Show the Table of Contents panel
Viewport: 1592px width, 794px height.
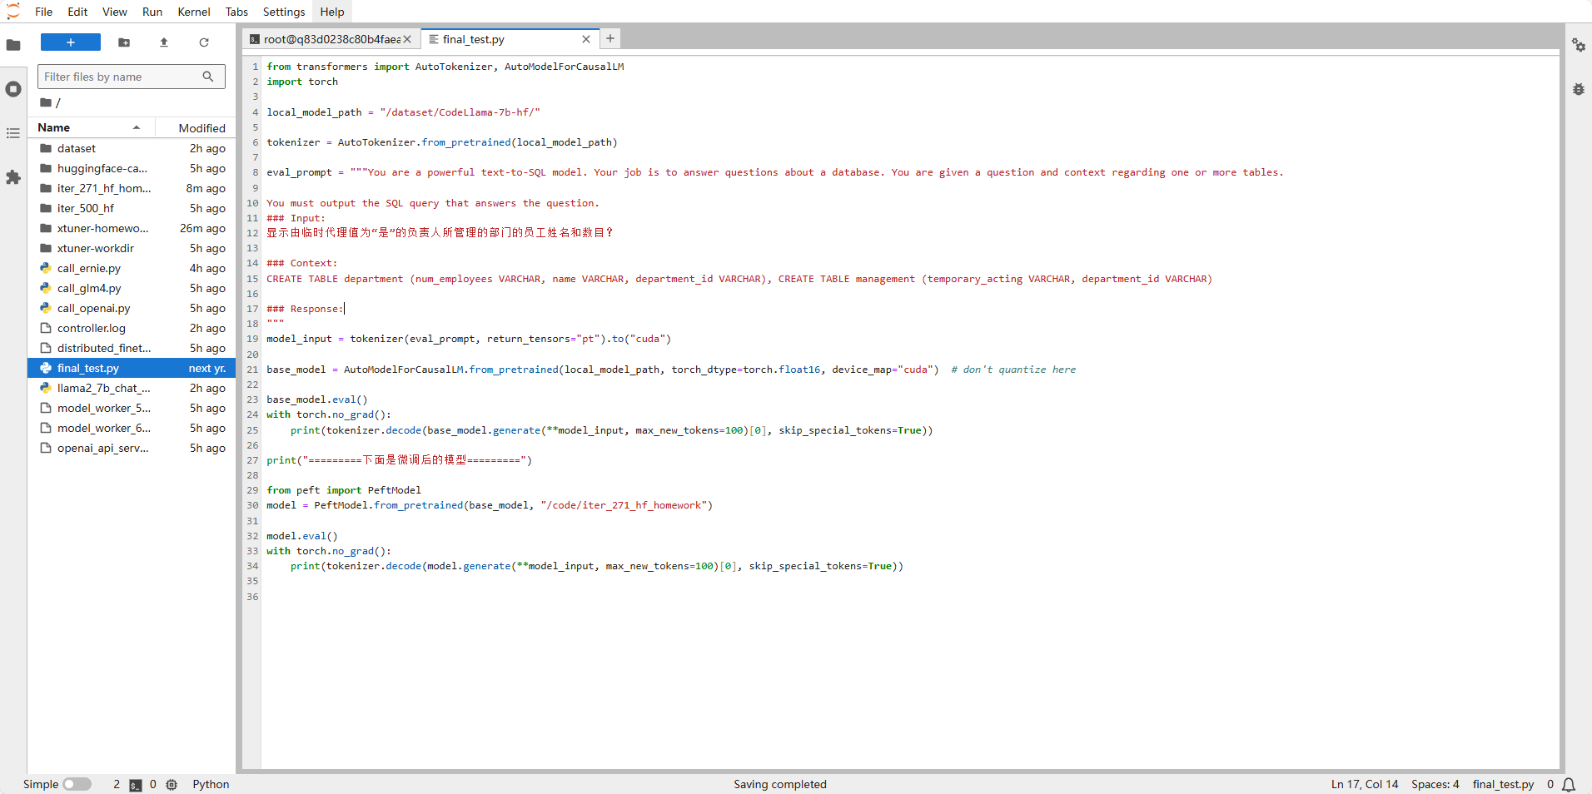pyautogui.click(x=13, y=133)
